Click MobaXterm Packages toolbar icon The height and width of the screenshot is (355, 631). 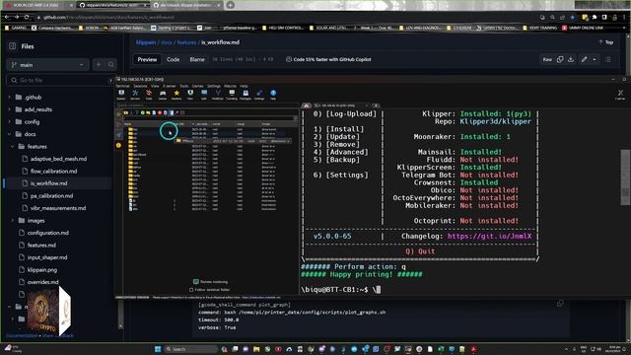[x=245, y=95]
